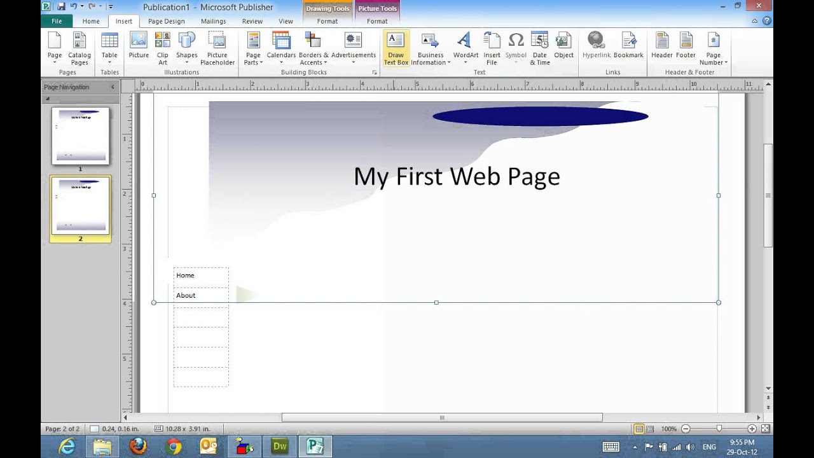Open Firefox from taskbar
The width and height of the screenshot is (814, 458).
pos(137,447)
